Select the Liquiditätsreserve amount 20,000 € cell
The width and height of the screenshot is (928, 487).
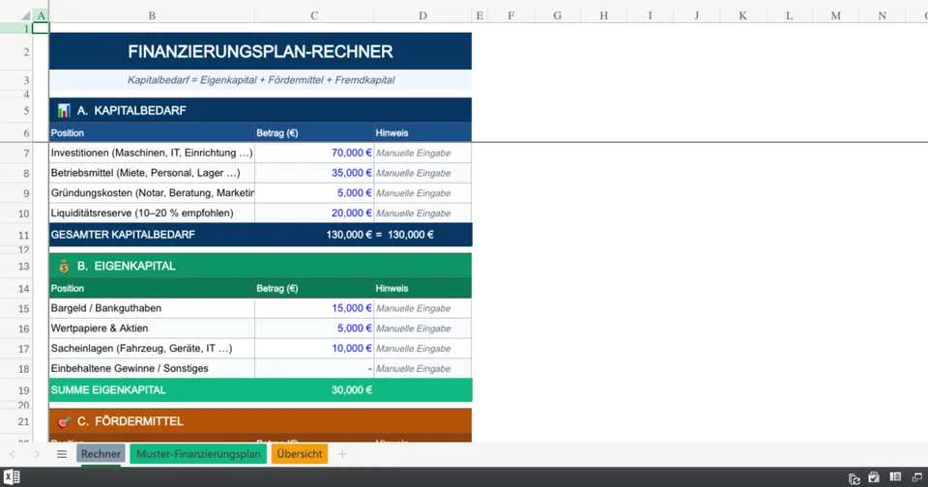[x=314, y=213]
